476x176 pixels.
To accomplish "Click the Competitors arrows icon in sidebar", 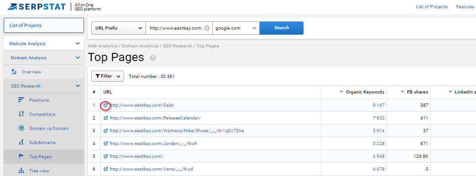I will 21,114.
